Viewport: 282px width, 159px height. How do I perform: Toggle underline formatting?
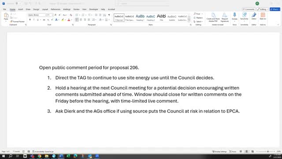[x=37, y=20]
